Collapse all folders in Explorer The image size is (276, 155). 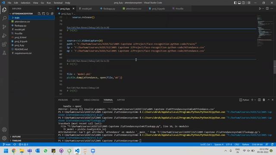[x=52, y=13]
